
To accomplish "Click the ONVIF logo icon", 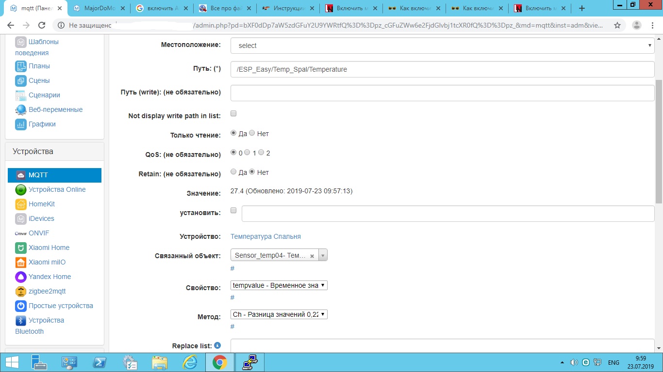I will [20, 233].
